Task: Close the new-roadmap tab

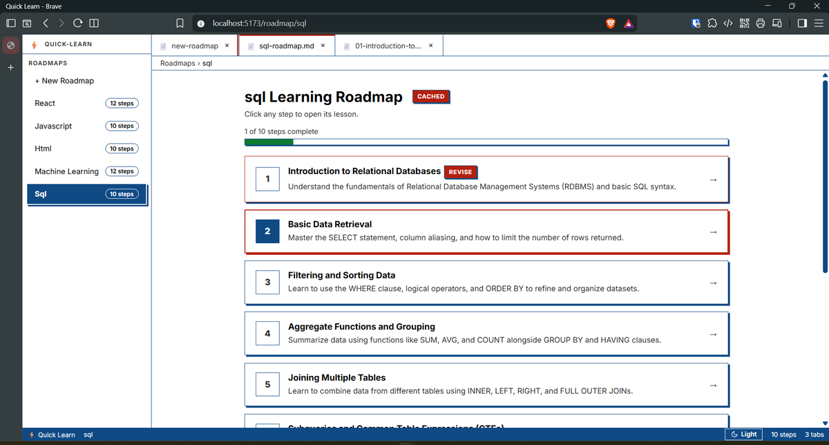Action: [x=227, y=46]
